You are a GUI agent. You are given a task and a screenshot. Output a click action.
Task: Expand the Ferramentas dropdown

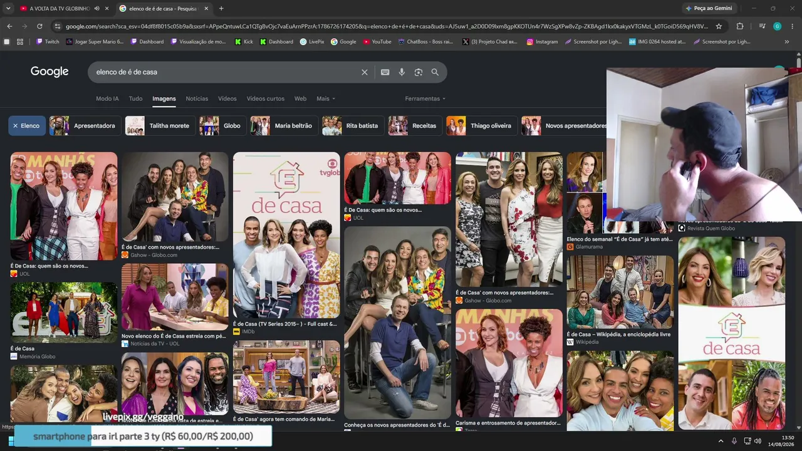tap(425, 98)
